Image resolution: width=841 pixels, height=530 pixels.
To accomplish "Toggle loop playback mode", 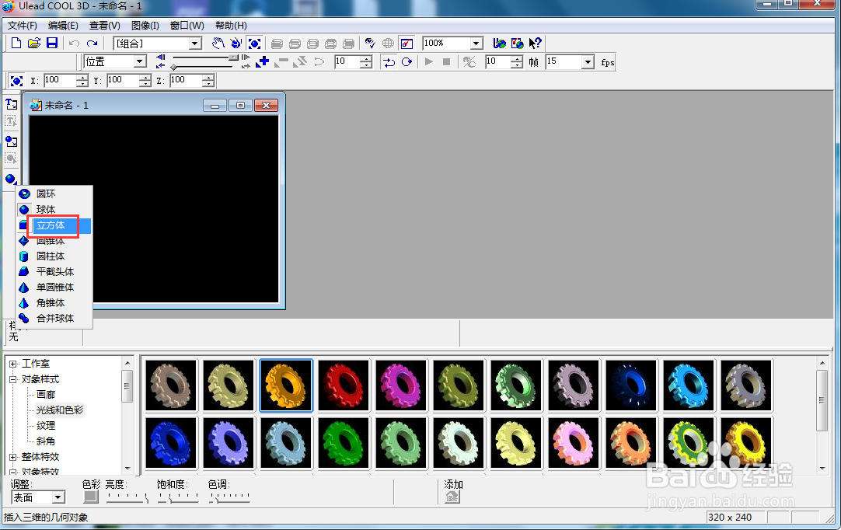I will point(407,62).
